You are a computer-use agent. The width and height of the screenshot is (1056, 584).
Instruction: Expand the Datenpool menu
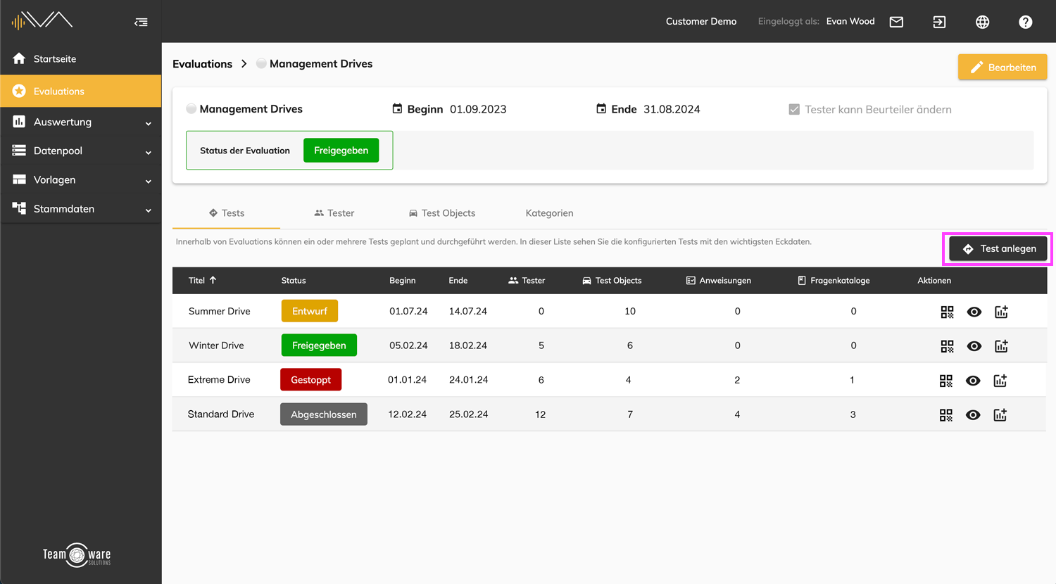click(81, 151)
